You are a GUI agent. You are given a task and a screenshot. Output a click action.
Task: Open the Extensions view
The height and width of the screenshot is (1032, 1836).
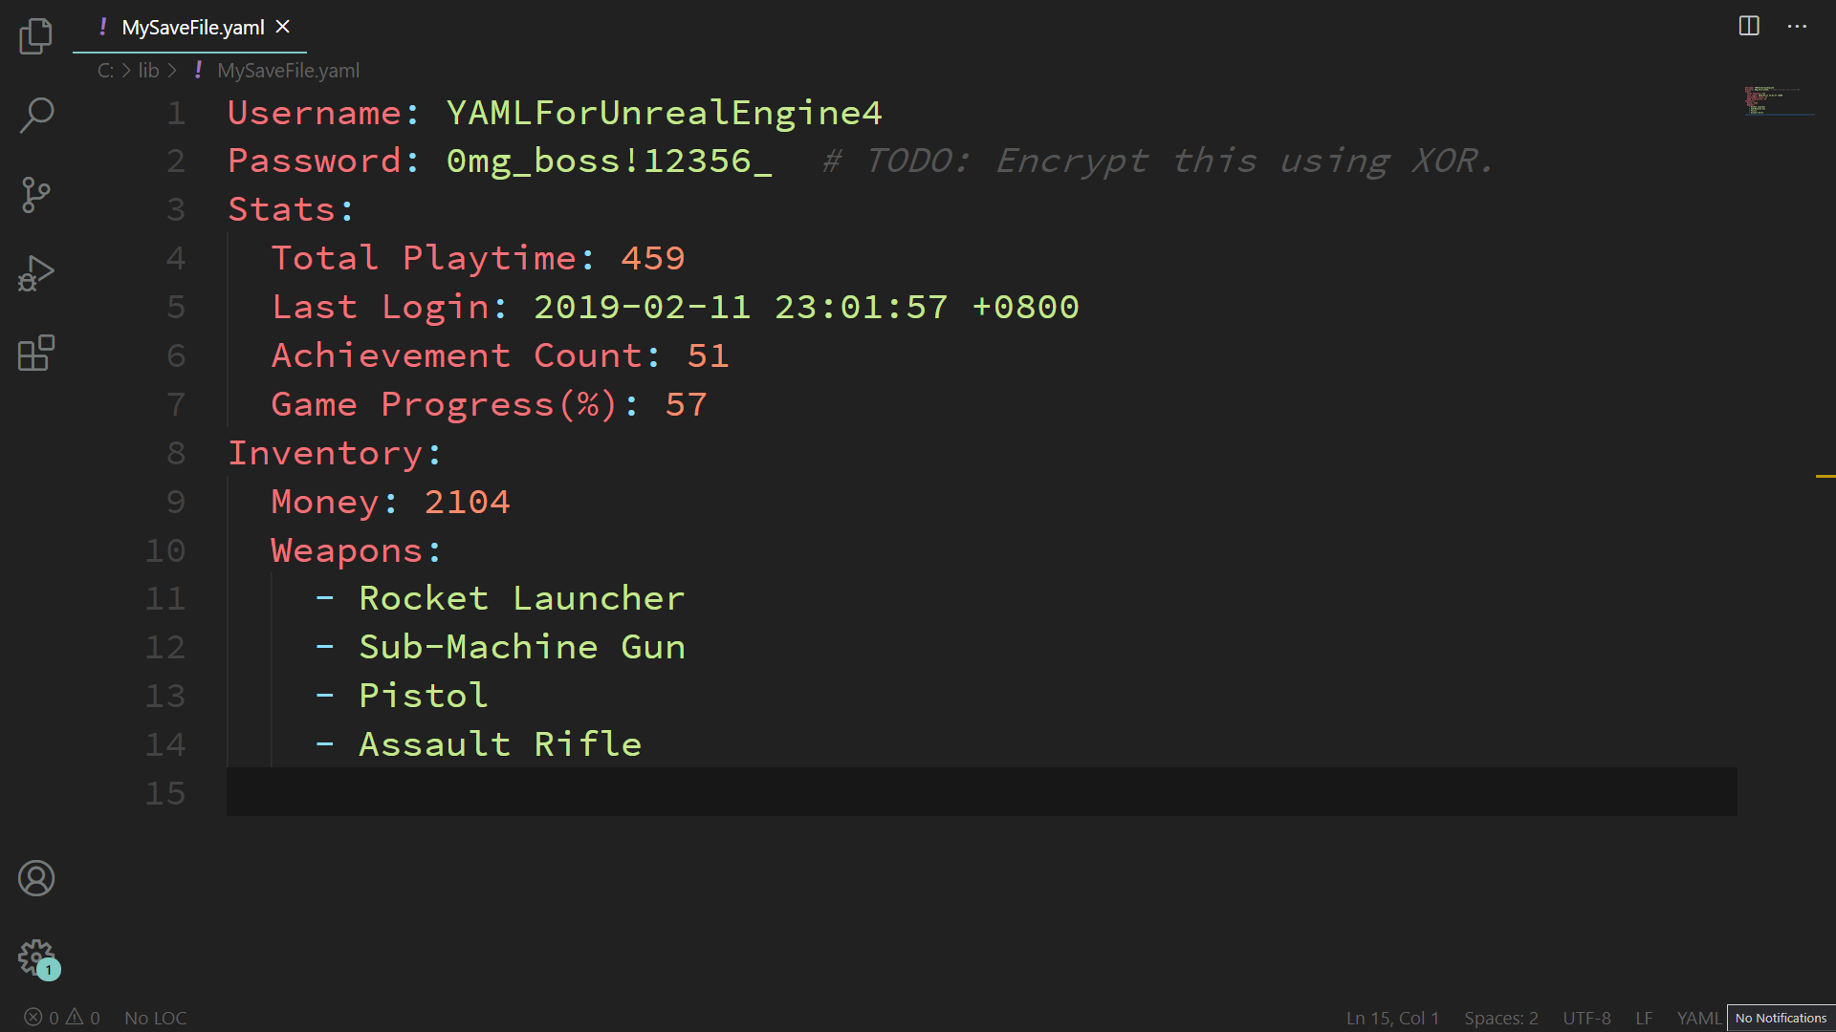35,353
